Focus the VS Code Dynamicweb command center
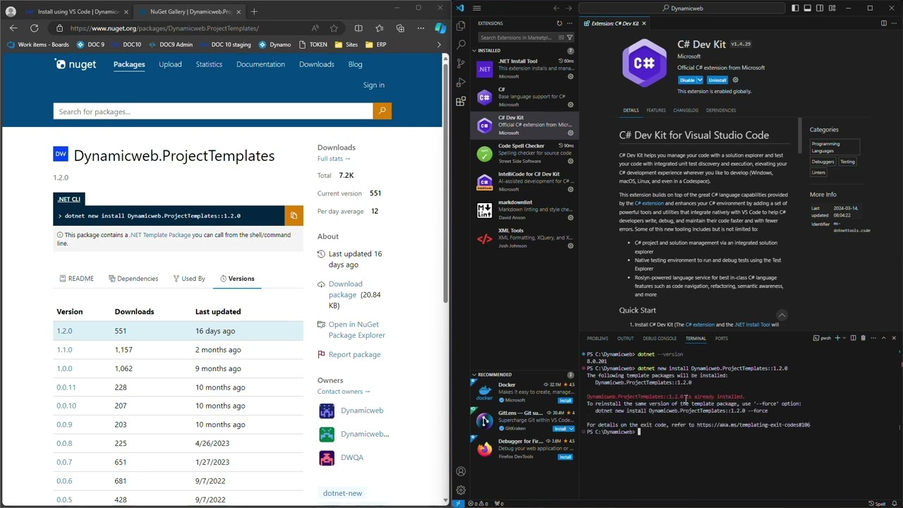 click(x=681, y=8)
